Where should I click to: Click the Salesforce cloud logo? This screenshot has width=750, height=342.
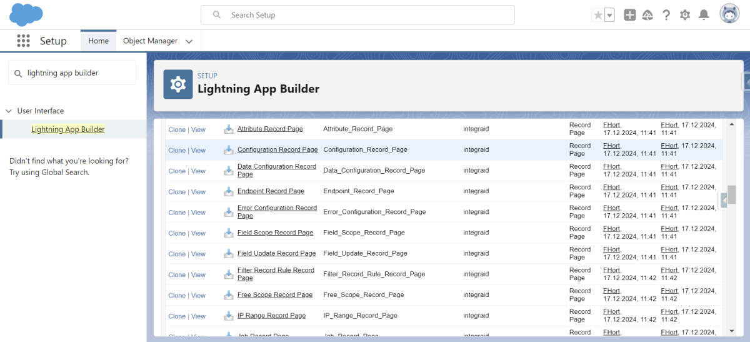point(26,14)
